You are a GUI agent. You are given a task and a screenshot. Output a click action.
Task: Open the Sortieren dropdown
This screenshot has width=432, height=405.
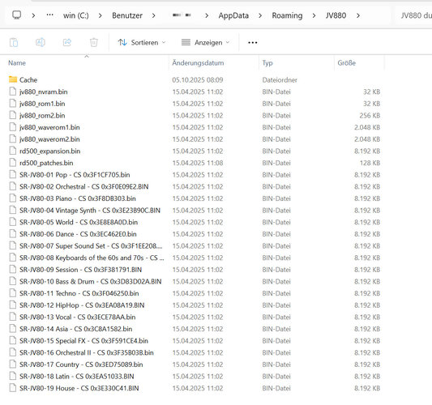point(142,42)
